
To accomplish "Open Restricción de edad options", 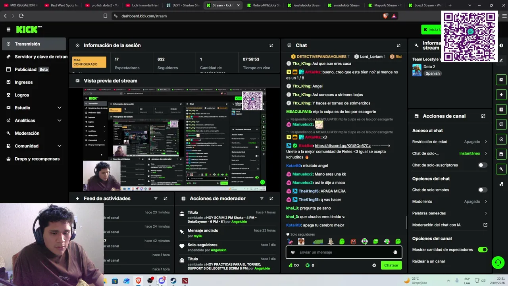I will 450,142.
